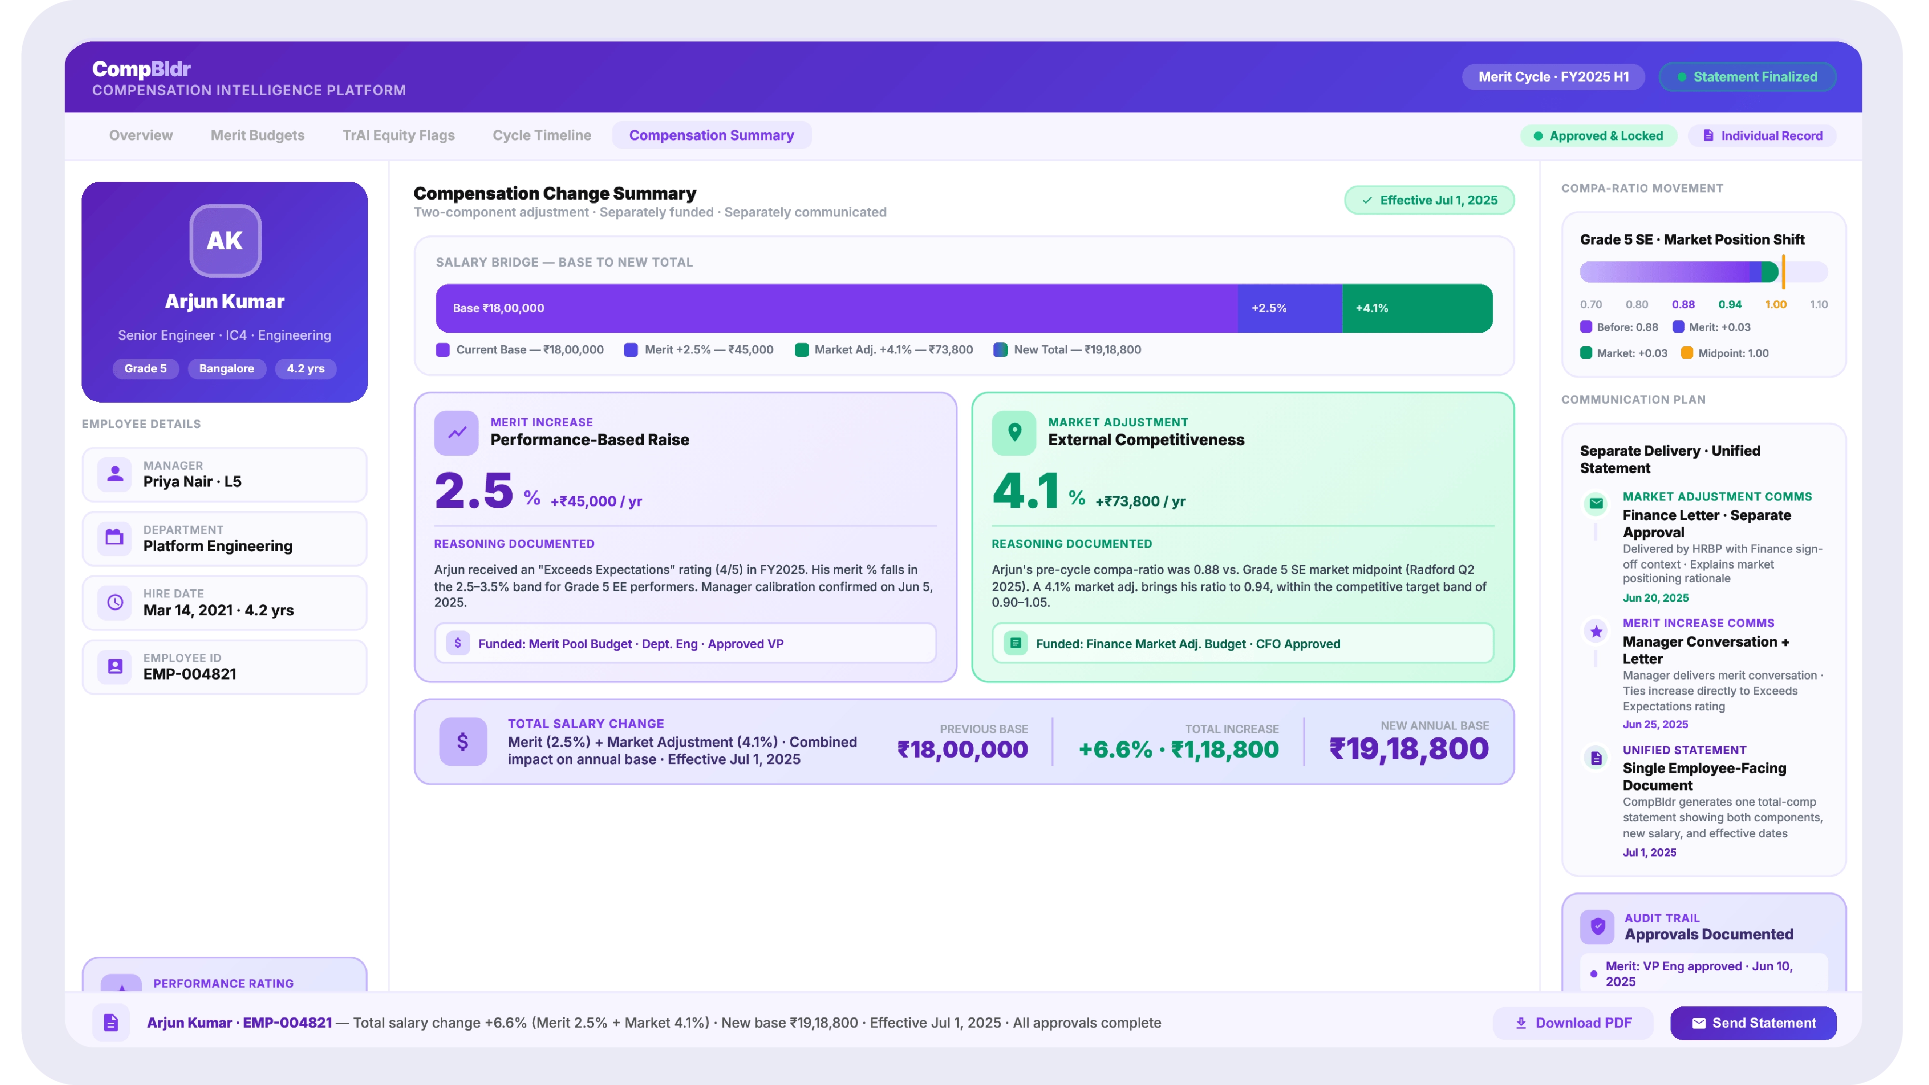1929x1085 pixels.
Task: Click the Merit: VP Eng approved audit entry
Action: (1704, 974)
